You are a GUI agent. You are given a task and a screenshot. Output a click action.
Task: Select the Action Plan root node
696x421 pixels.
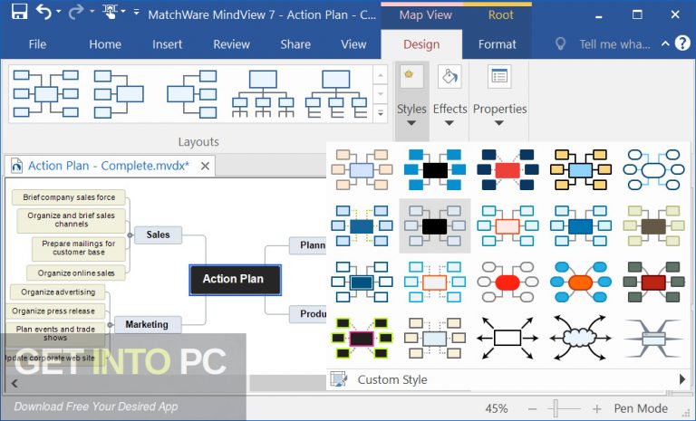(234, 279)
